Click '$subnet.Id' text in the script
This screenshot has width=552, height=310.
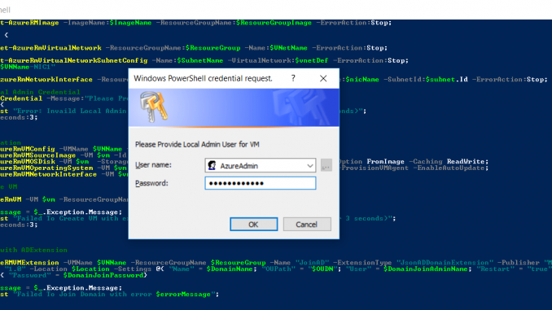[x=447, y=80]
